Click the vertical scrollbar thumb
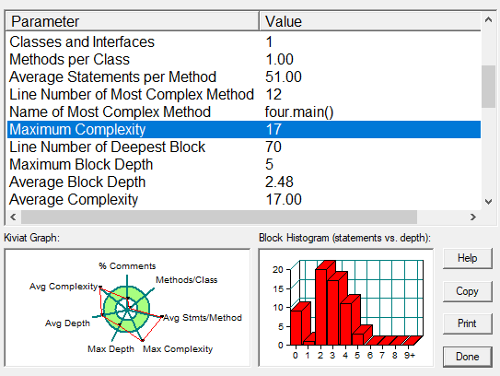 pos(488,87)
